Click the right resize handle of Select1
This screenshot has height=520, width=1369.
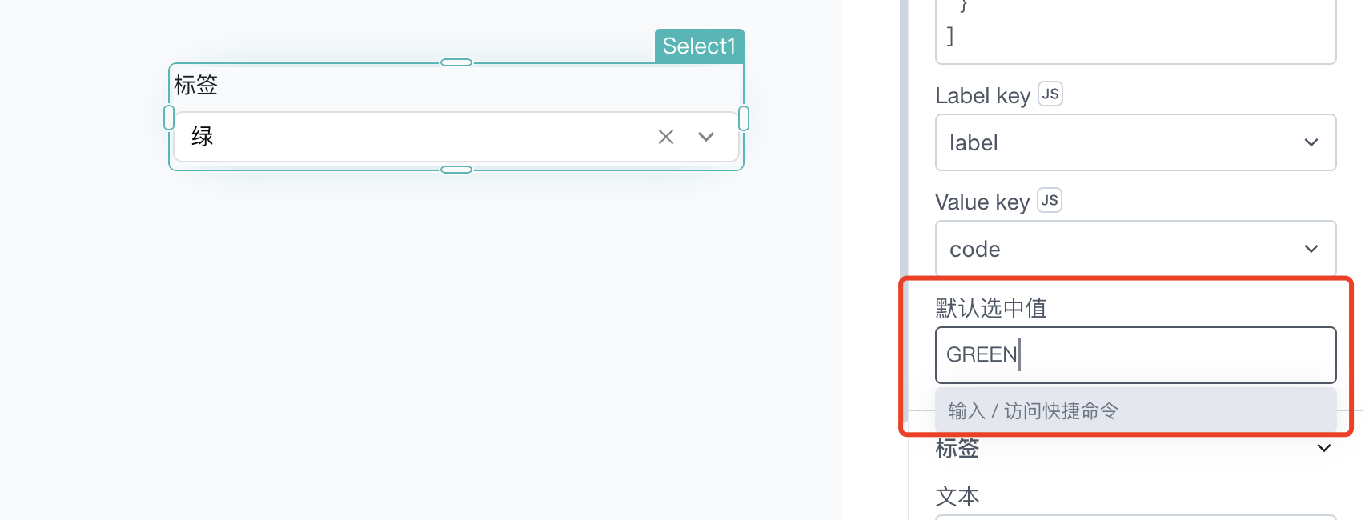(744, 118)
